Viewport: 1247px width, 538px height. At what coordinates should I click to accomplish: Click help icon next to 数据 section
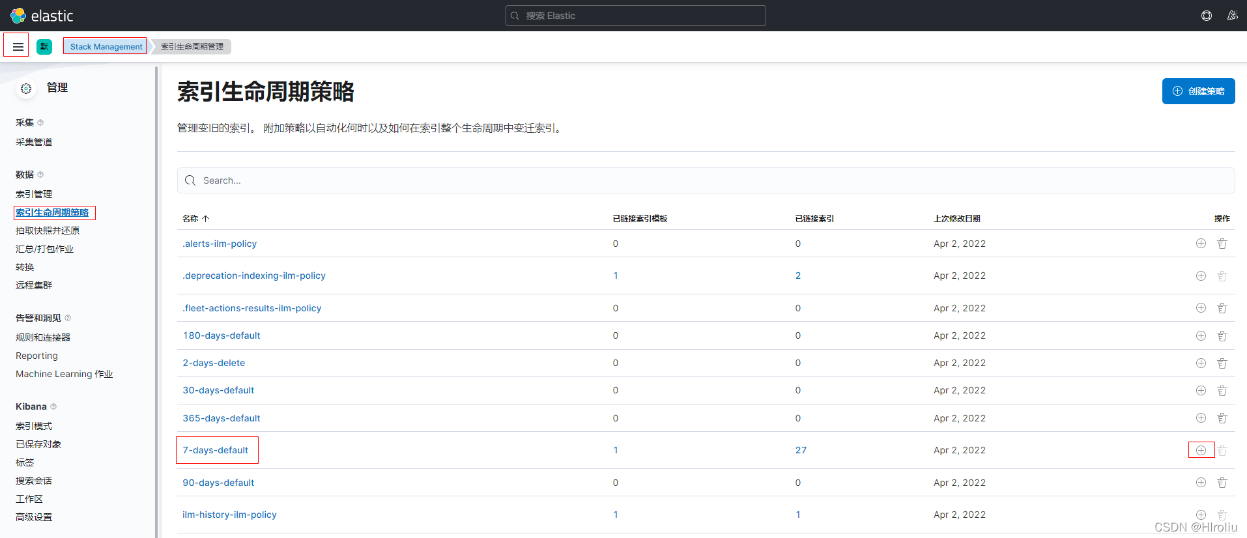(40, 175)
